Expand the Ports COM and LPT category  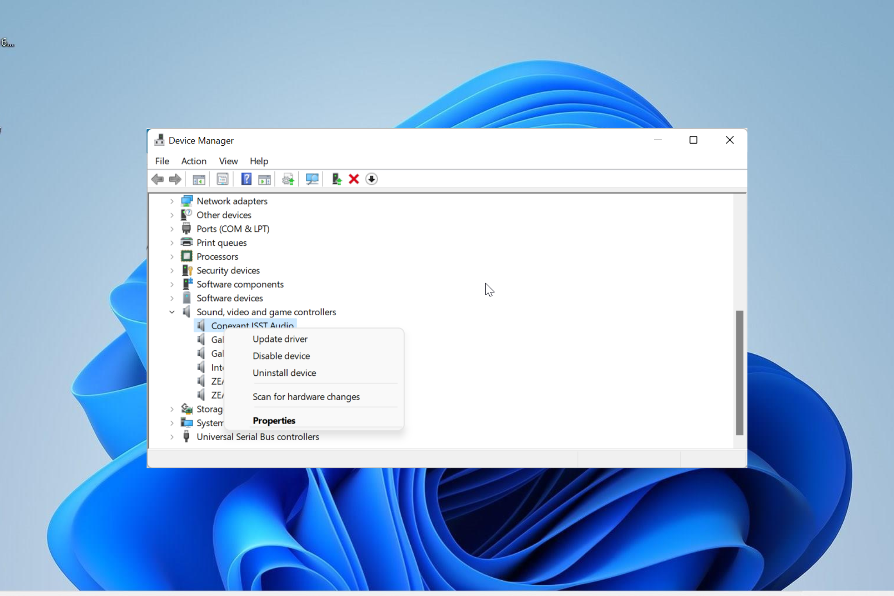coord(172,229)
